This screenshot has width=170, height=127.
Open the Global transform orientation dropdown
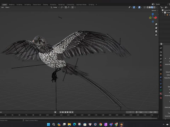55,7
